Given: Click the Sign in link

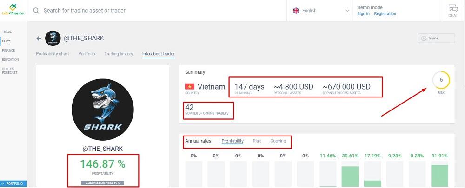Looking at the screenshot, I should pyautogui.click(x=363, y=14).
